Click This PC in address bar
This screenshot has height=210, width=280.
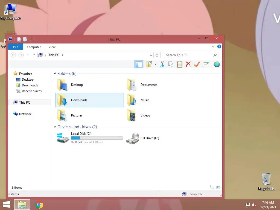point(54,55)
